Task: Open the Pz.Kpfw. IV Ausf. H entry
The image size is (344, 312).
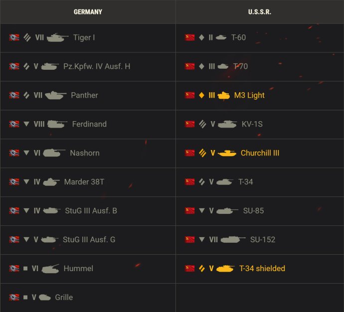Action: pos(88,66)
